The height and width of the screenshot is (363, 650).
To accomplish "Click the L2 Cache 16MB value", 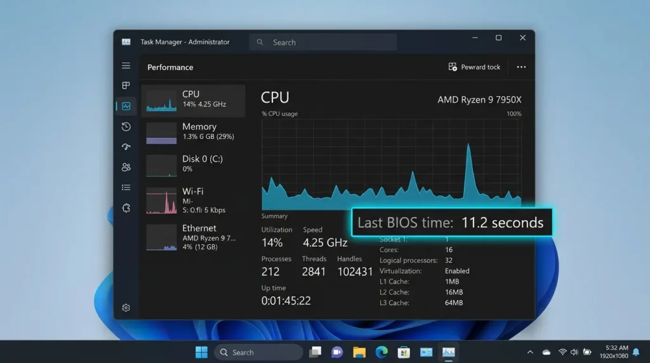I will click(x=454, y=292).
